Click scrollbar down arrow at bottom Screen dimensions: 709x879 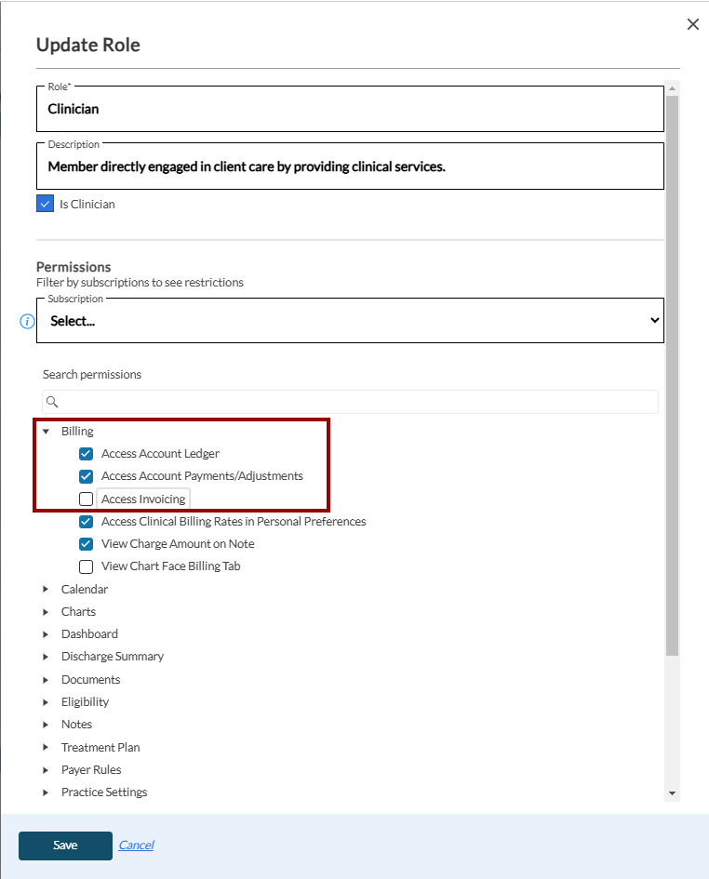pyautogui.click(x=672, y=792)
